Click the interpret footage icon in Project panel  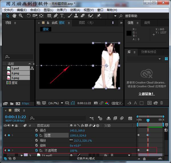point(5,103)
